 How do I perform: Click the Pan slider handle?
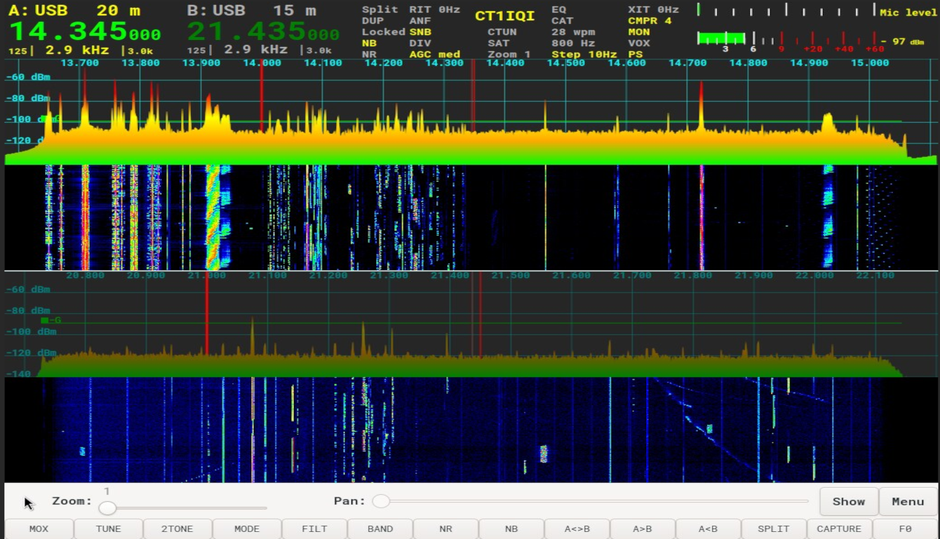click(x=381, y=501)
